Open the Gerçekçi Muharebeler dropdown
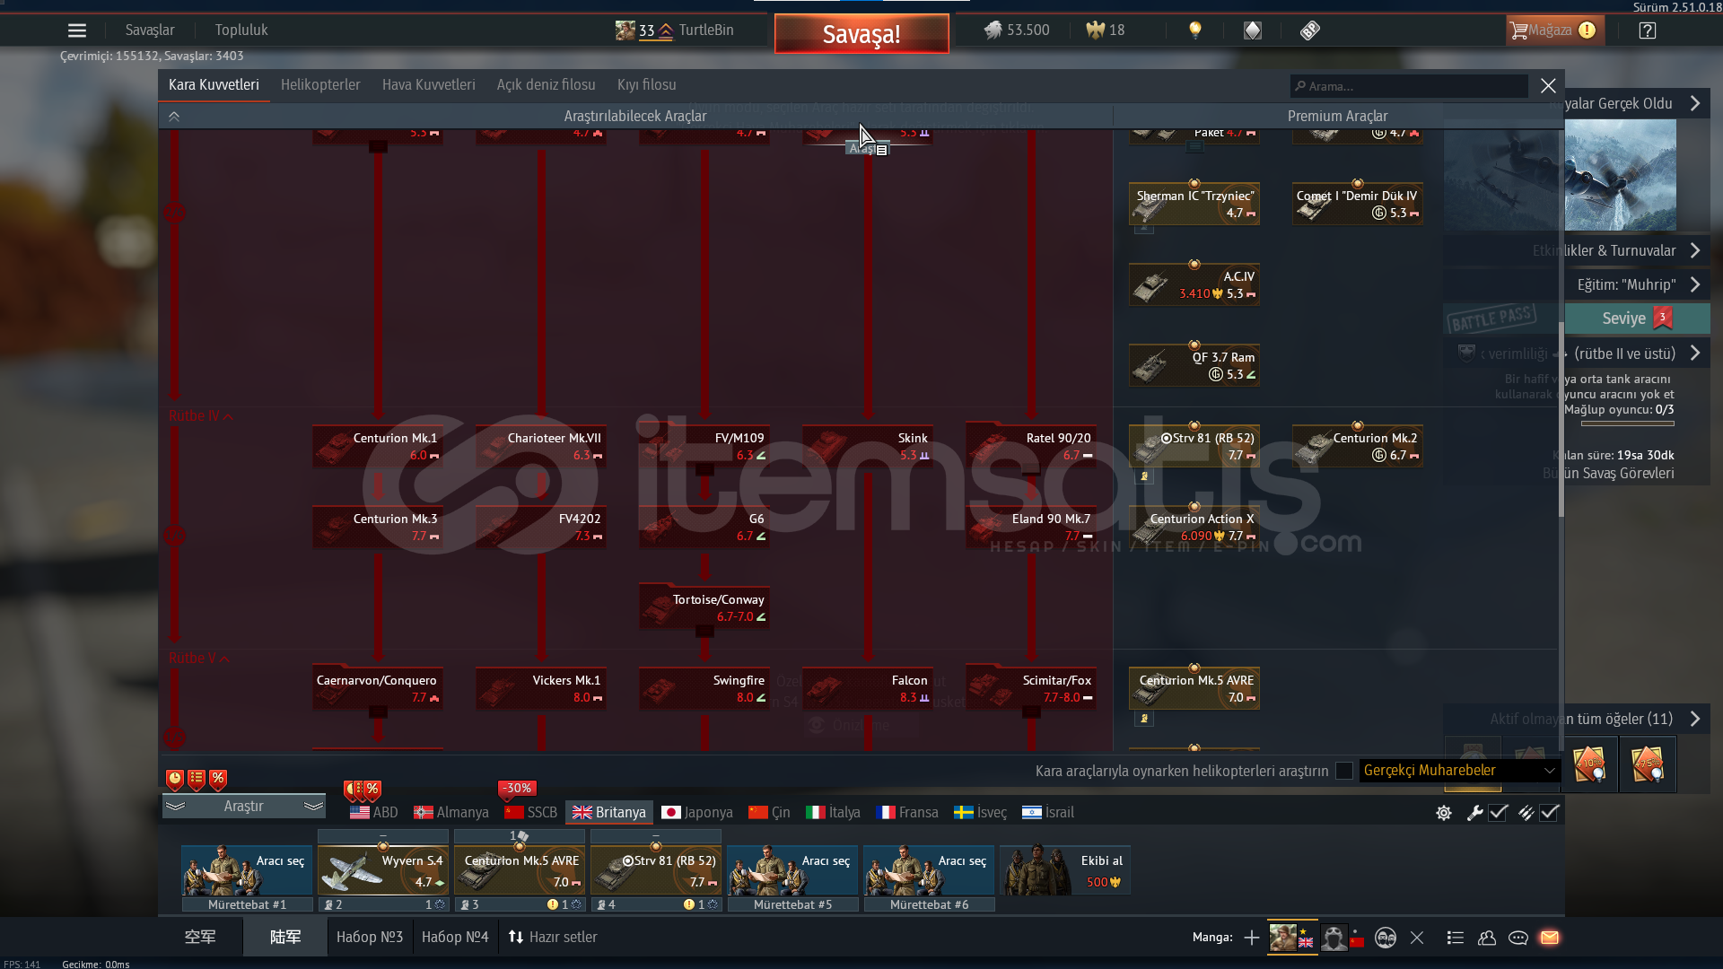This screenshot has height=969, width=1723. tap(1459, 771)
